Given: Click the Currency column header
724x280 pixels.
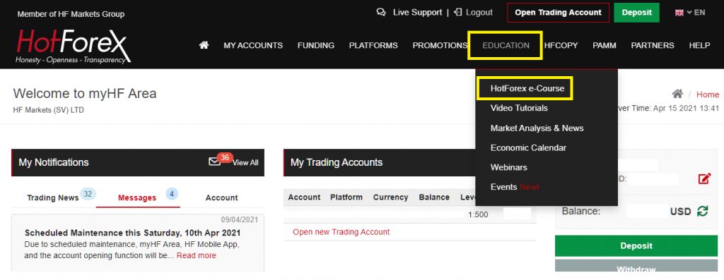Looking at the screenshot, I should [x=390, y=197].
